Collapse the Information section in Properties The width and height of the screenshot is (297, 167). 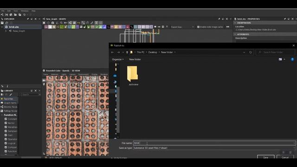pyautogui.click(x=235, y=23)
